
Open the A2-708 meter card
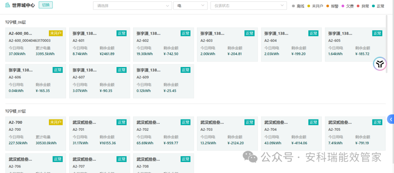(163, 163)
